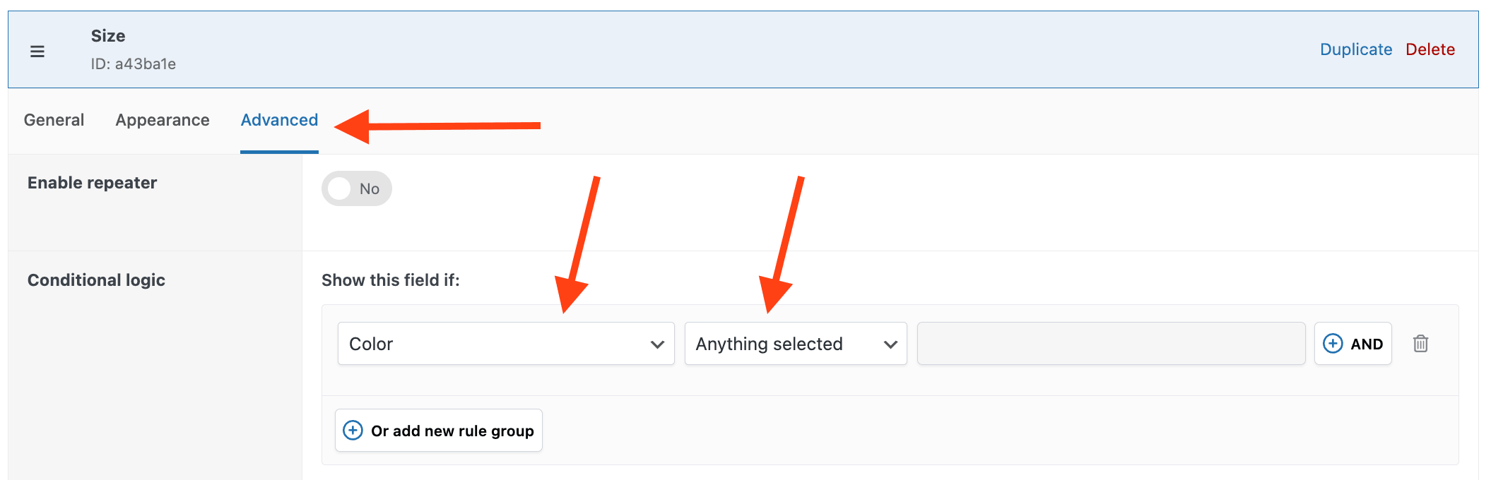The image size is (1491, 480).
Task: Click the hamburger drag handle beside Size
Action: [36, 50]
